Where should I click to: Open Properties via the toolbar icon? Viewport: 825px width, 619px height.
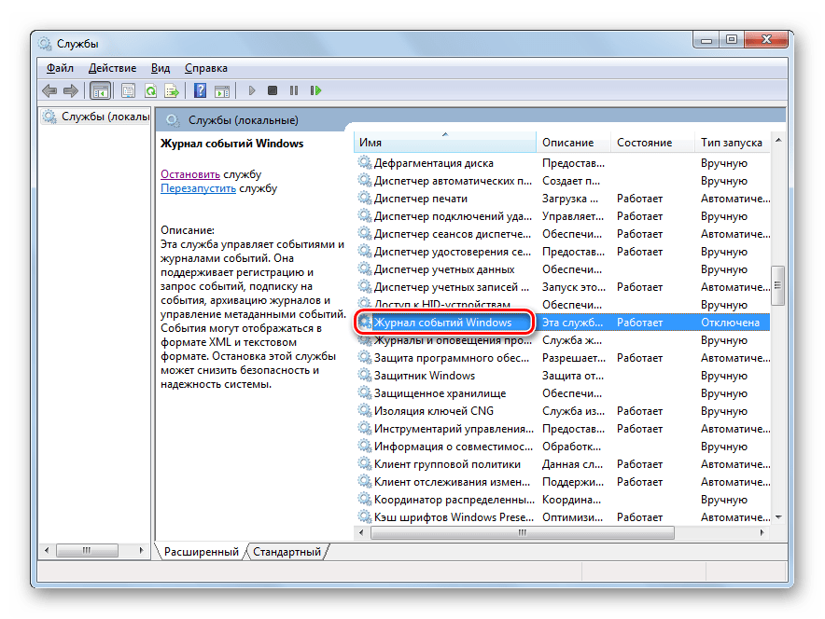128,90
